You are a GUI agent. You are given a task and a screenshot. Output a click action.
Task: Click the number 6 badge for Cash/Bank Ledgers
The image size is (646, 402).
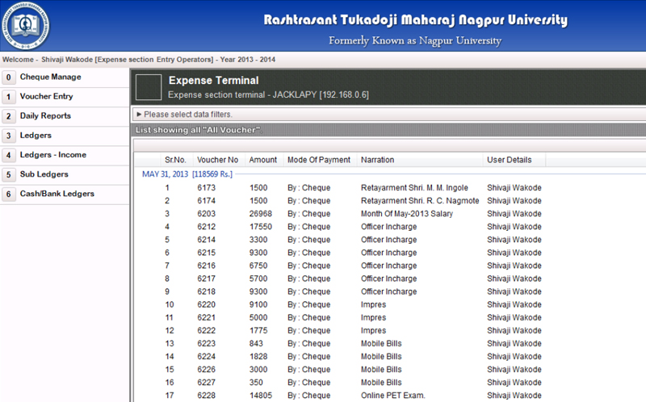coord(9,194)
